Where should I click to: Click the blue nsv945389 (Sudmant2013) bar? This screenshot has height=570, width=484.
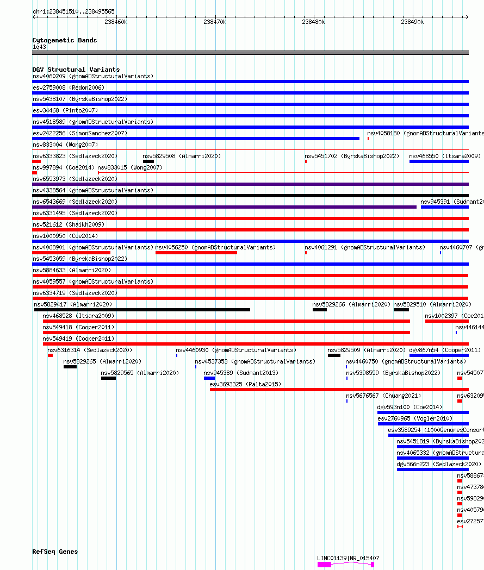pyautogui.click(x=209, y=378)
